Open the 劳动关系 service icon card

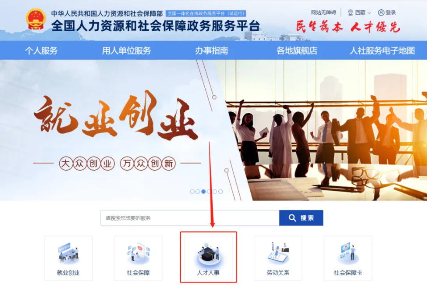(x=278, y=258)
